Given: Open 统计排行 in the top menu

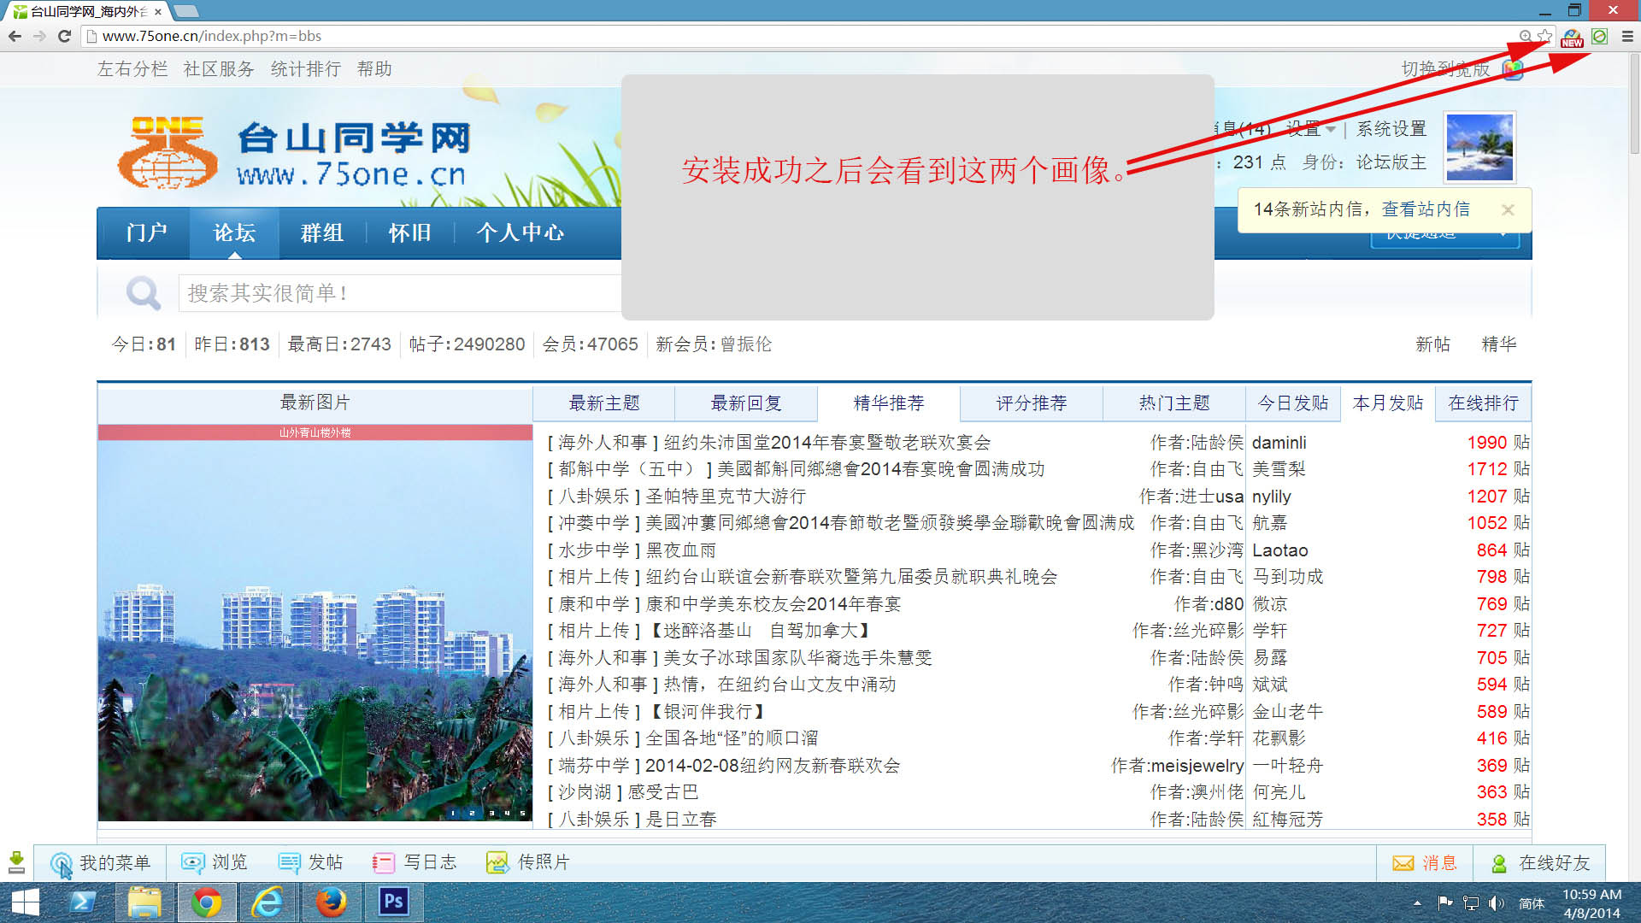Looking at the screenshot, I should click(x=305, y=69).
